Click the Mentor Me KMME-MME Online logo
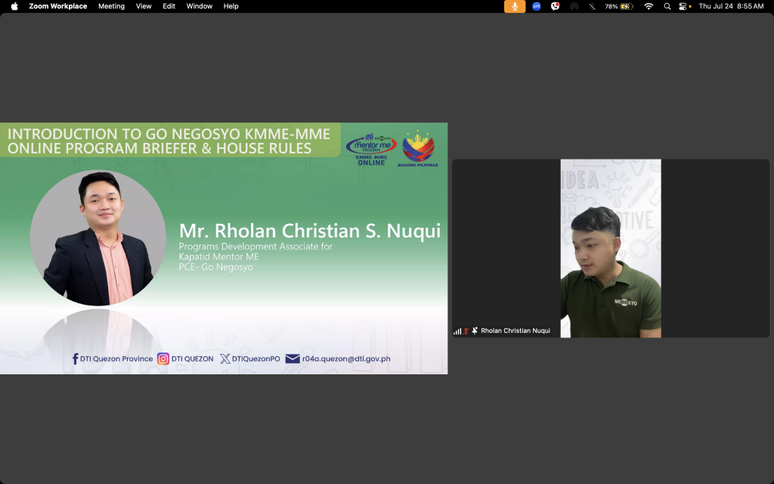Viewport: 774px width, 484px height. click(371, 149)
